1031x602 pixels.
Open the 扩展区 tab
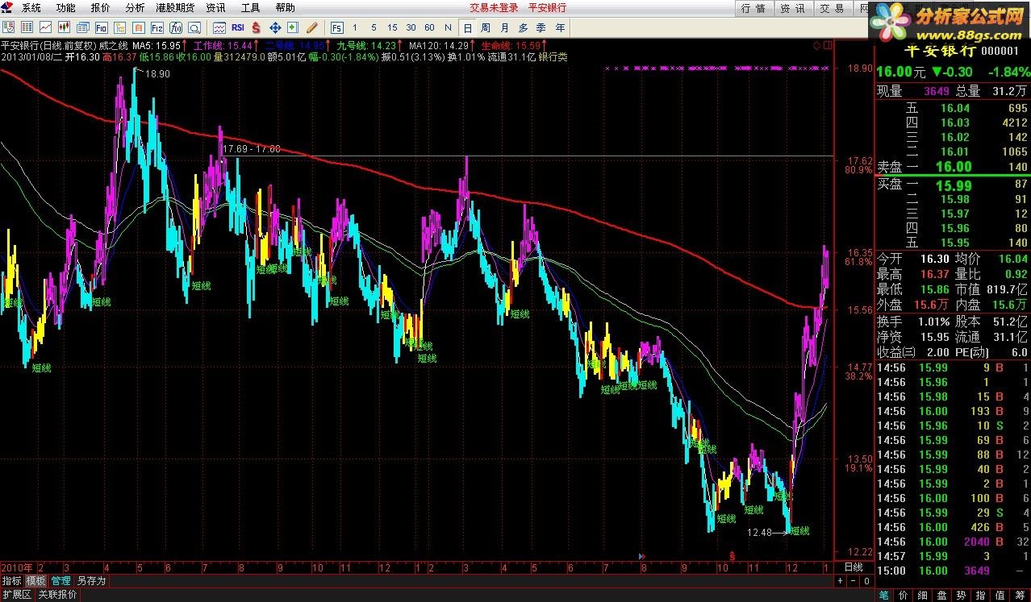coord(16,595)
